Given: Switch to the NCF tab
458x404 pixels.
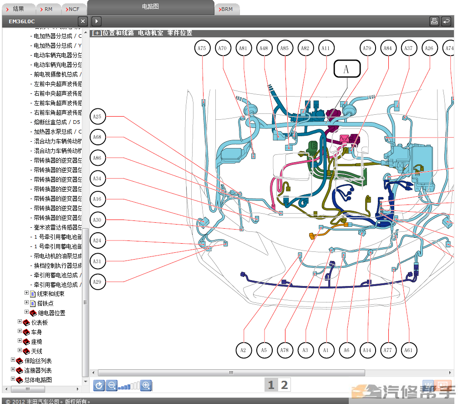Looking at the screenshot, I should 74,9.
